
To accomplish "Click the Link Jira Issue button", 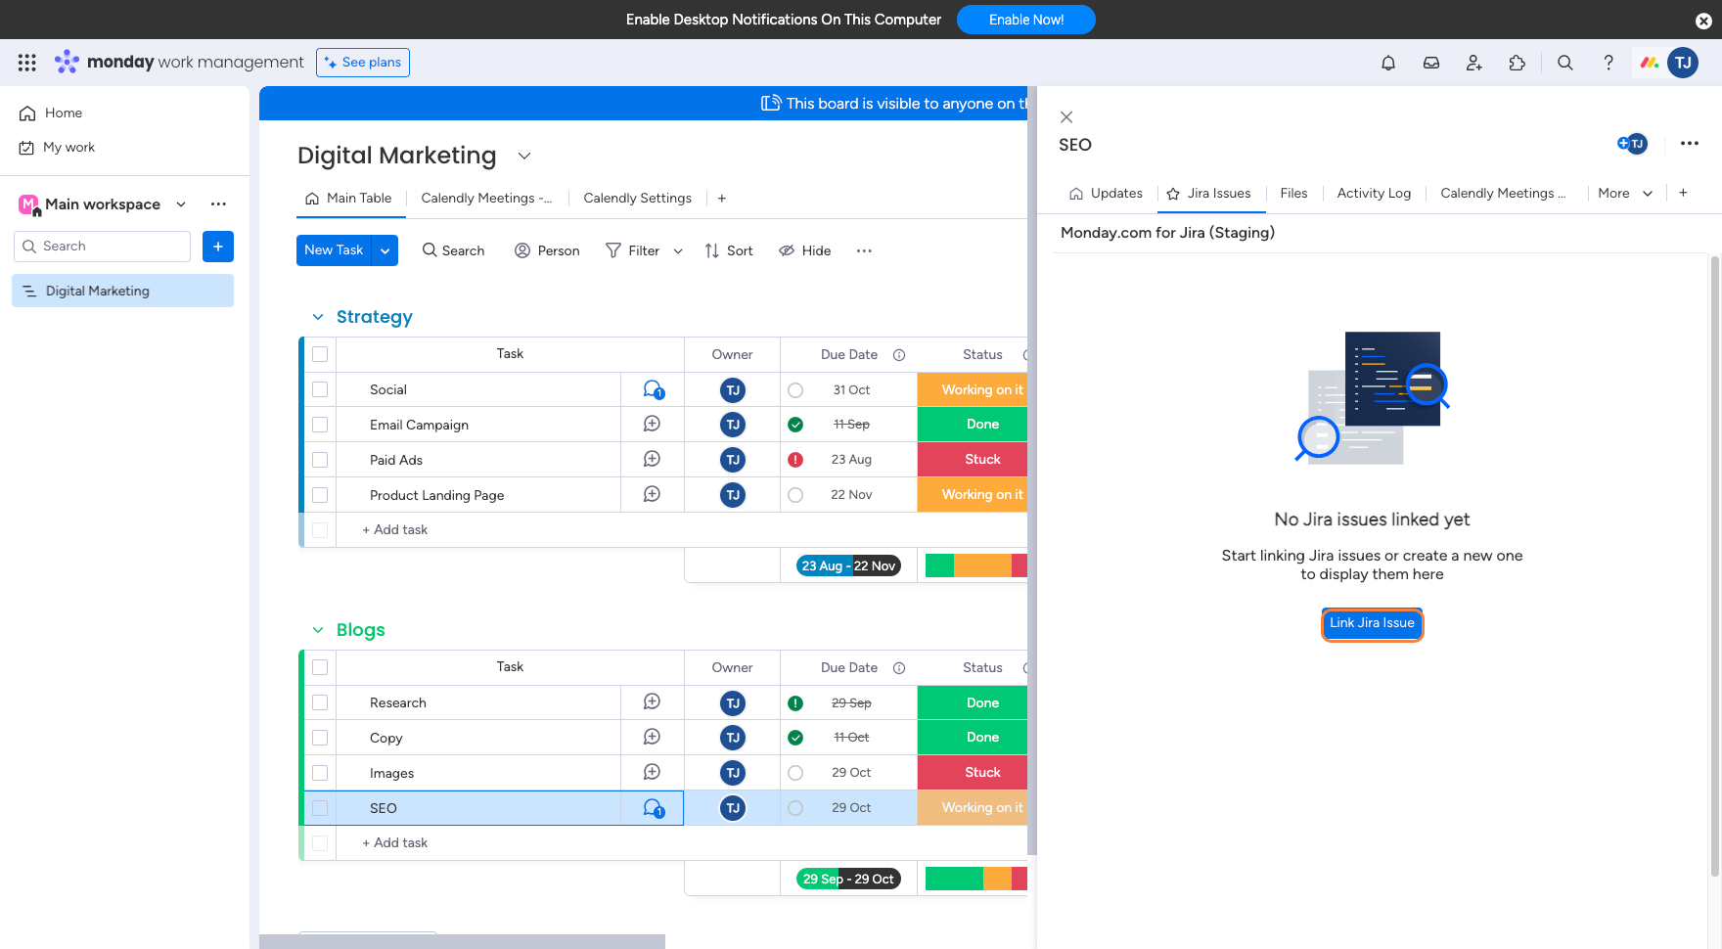I will 1371,623.
